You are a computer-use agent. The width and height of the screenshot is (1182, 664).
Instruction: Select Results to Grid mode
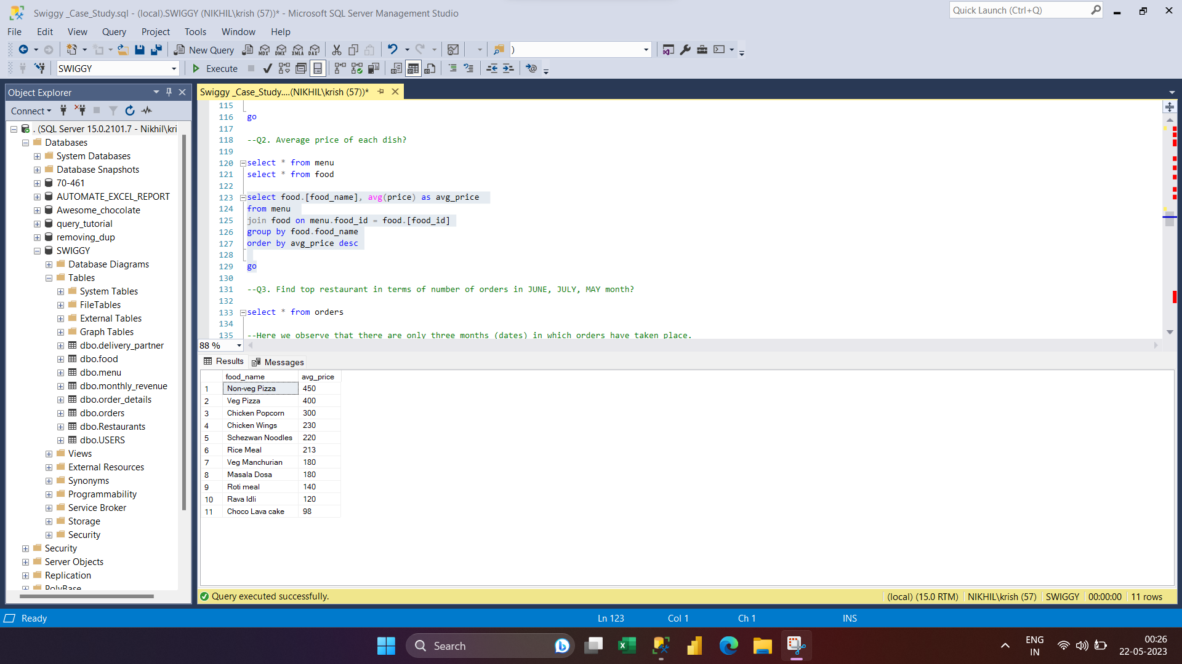click(413, 68)
